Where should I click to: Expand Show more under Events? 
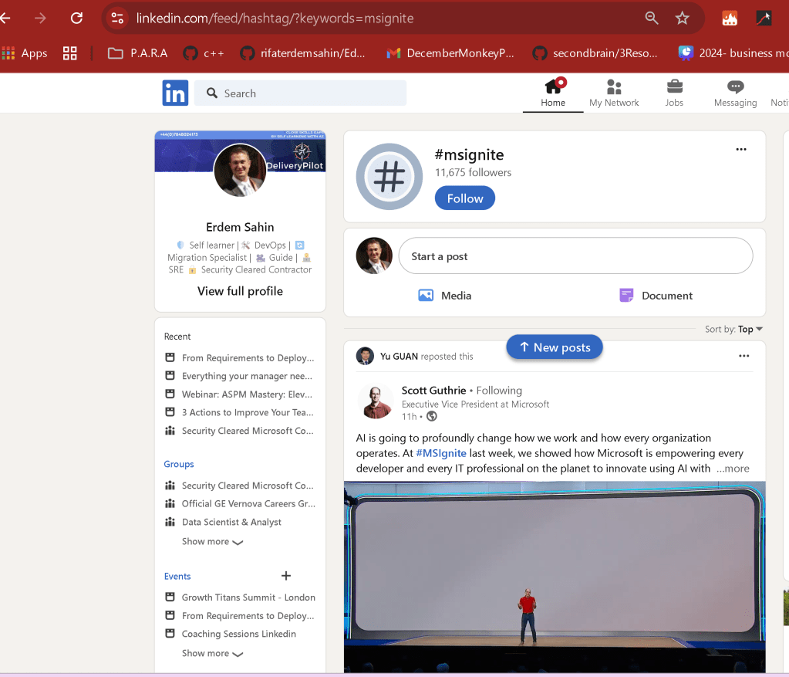point(212,653)
